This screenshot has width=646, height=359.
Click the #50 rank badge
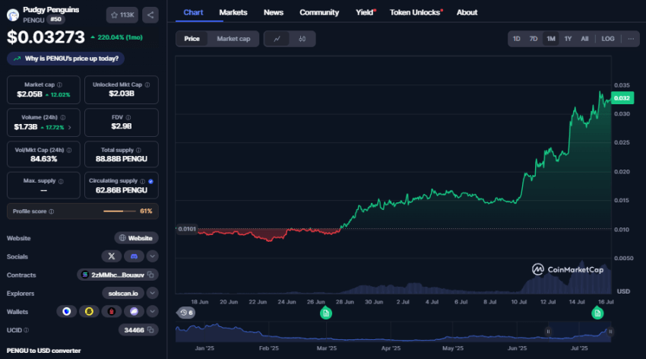55,19
